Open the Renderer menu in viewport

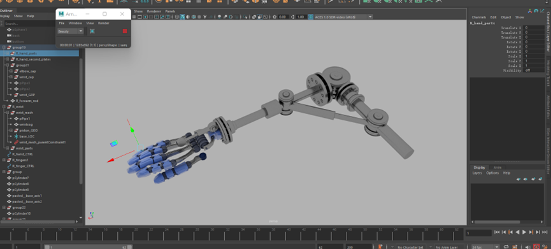(x=154, y=11)
